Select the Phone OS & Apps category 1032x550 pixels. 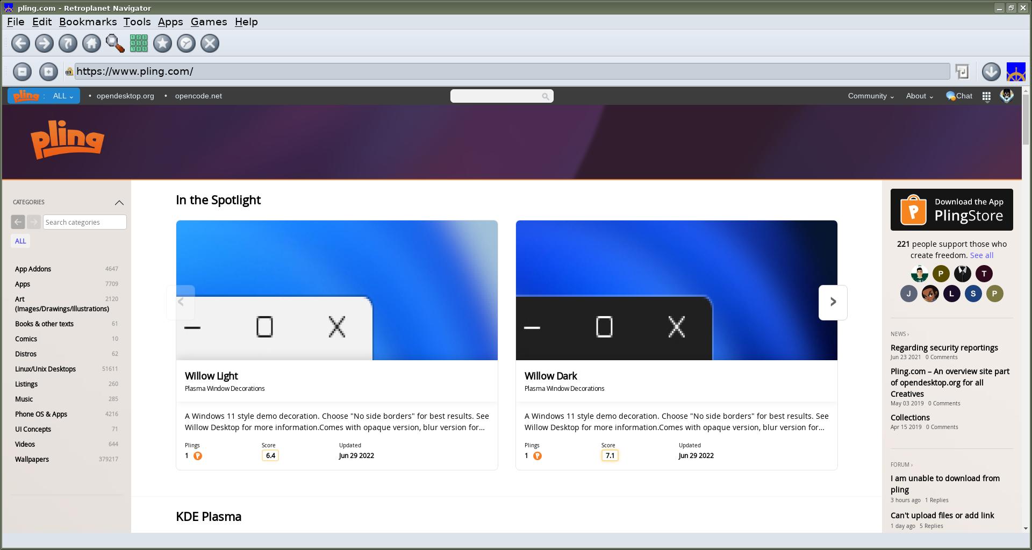point(41,414)
